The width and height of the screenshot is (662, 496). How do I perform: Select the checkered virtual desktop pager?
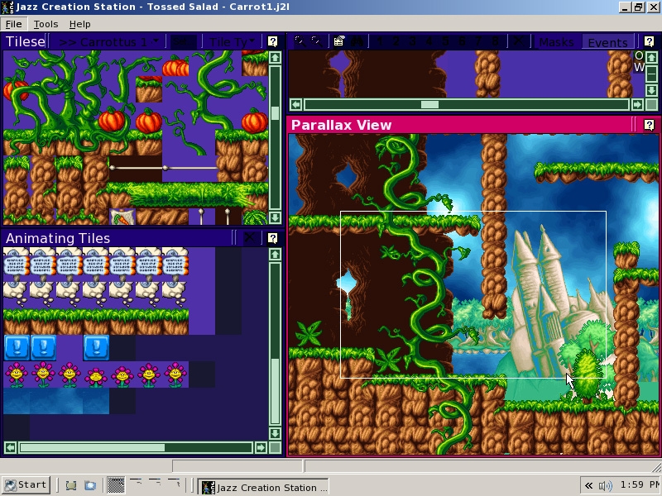pyautogui.click(x=116, y=485)
